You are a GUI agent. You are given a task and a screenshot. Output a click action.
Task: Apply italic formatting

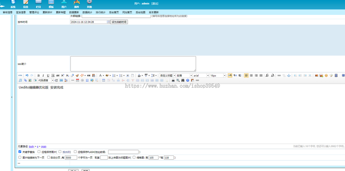pyautogui.click(x=43, y=75)
